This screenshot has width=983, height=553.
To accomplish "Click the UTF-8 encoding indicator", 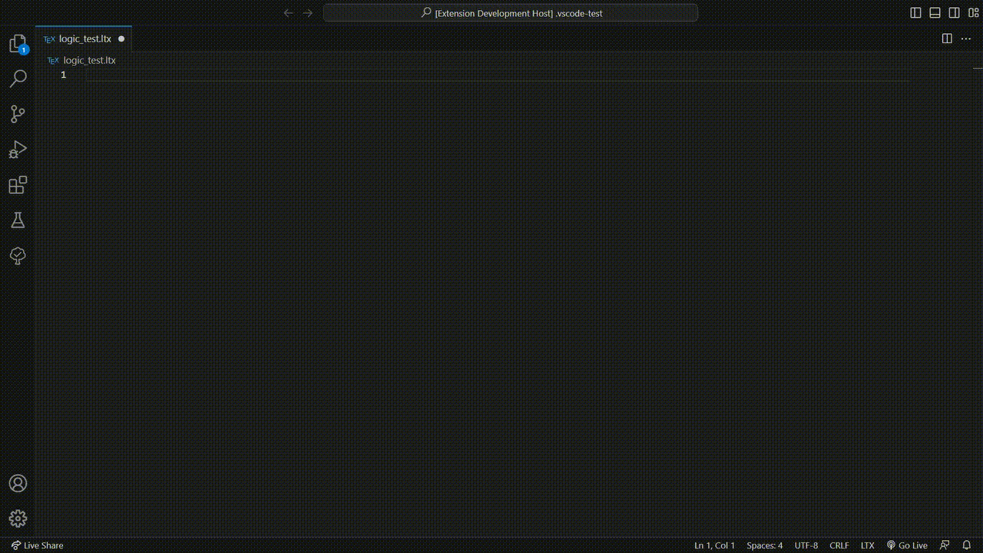I will tap(806, 545).
